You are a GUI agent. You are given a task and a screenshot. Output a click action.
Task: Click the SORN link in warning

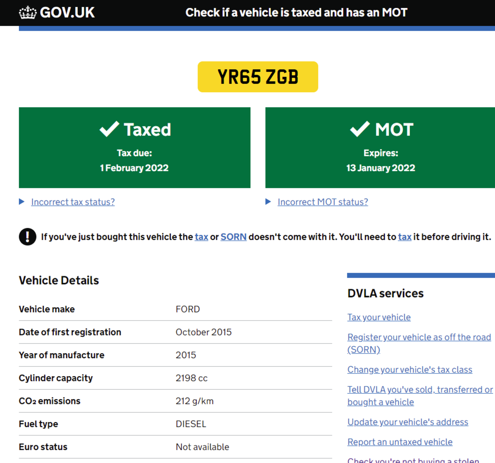(234, 237)
